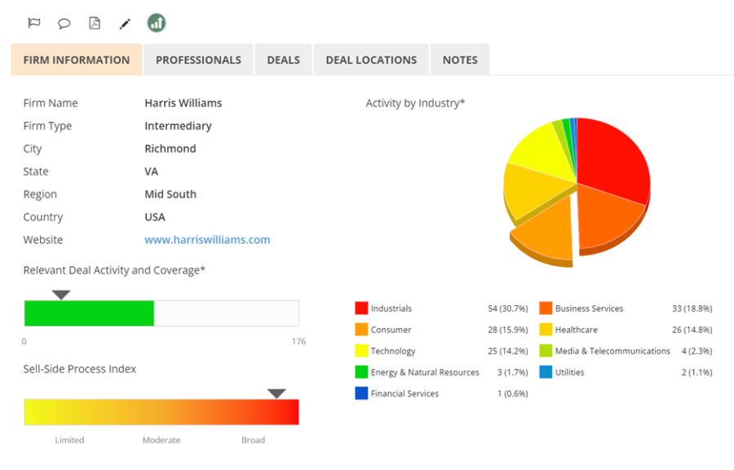The height and width of the screenshot is (470, 734).
Task: Click the '54 (30.7%)' Industrials count
Action: 508,308
